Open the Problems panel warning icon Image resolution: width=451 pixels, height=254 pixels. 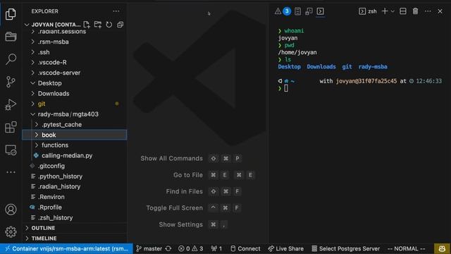click(278, 11)
